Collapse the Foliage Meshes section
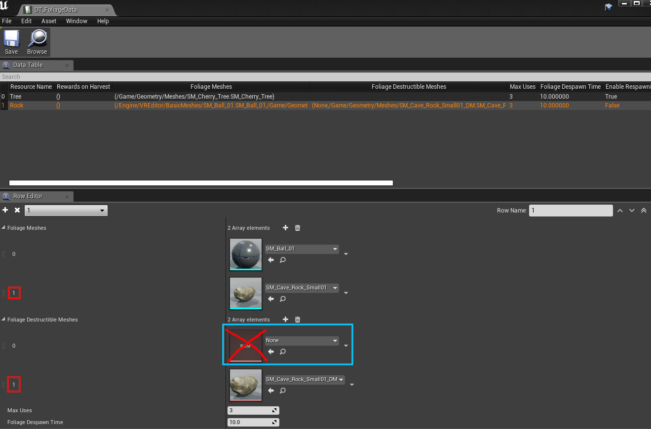 click(x=4, y=228)
